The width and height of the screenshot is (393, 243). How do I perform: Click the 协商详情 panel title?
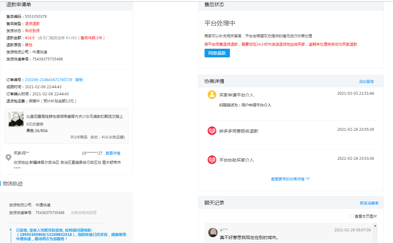point(214,81)
